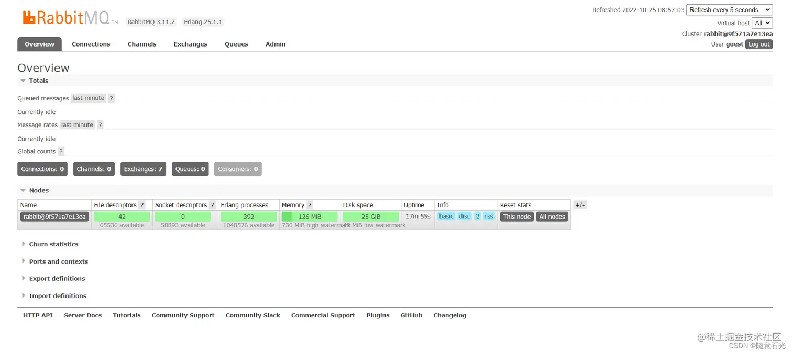This screenshot has height=353, width=792.
Task: Click the Log out button
Action: 759,44
